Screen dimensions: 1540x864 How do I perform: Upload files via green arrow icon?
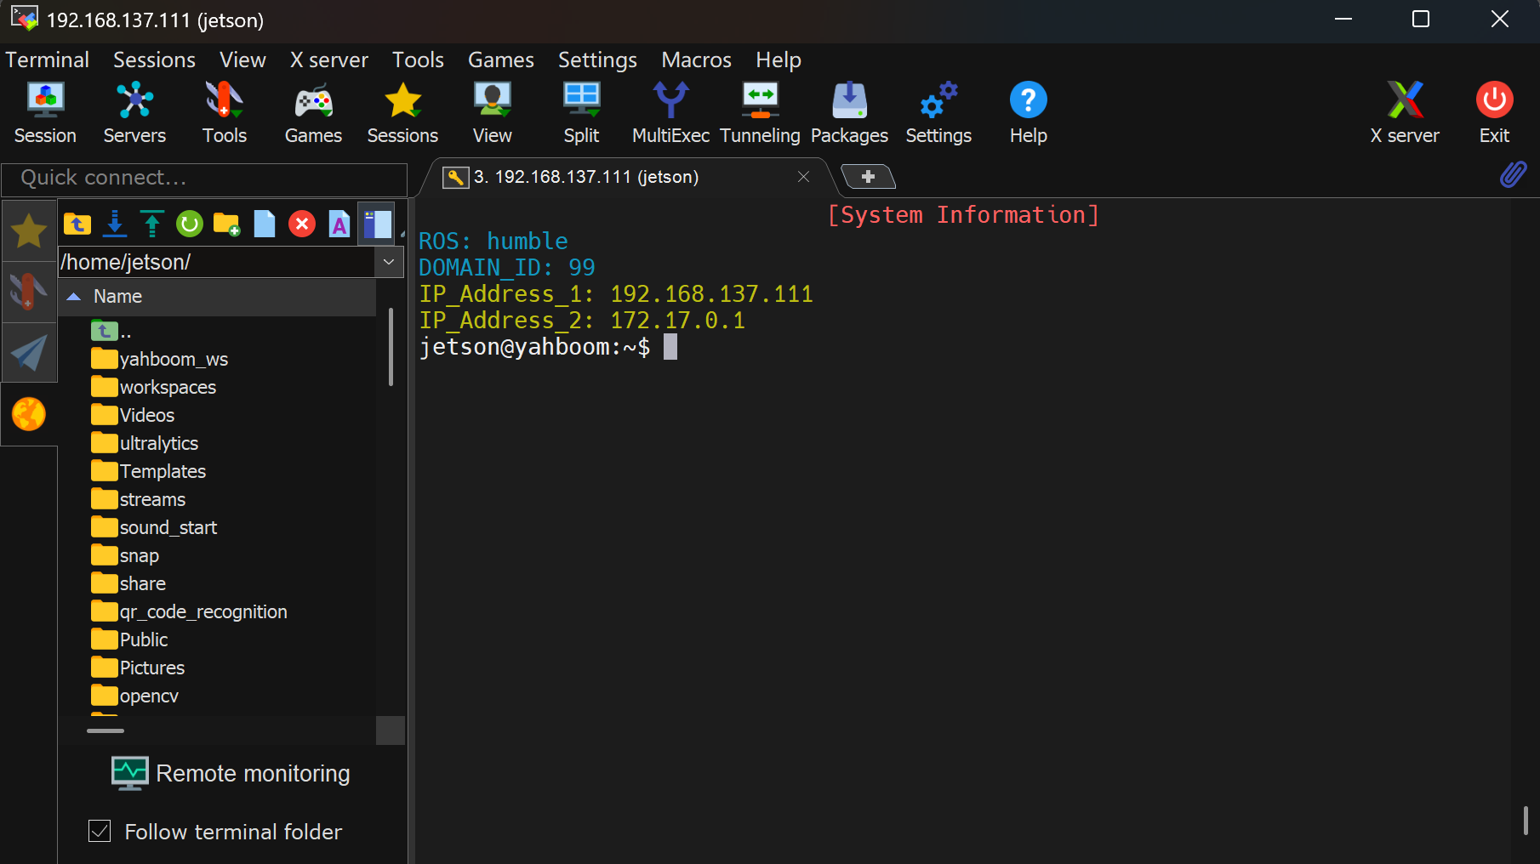point(152,224)
